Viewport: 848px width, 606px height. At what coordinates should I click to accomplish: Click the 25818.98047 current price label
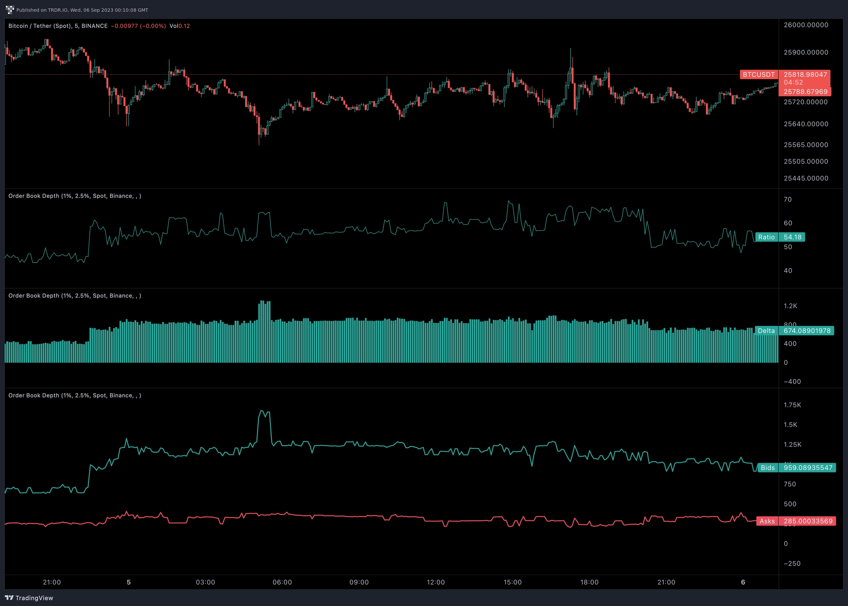805,75
